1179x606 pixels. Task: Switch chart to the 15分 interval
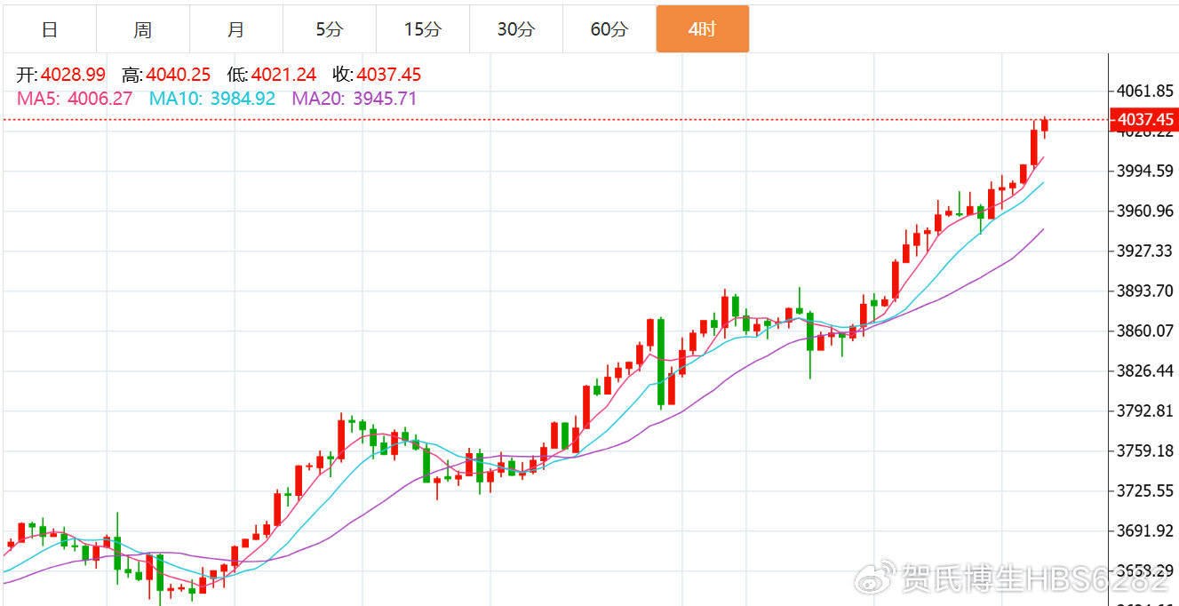coord(422,29)
